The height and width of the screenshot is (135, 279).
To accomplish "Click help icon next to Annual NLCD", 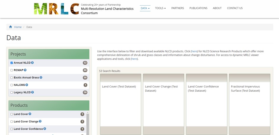I will click(x=32, y=63).
